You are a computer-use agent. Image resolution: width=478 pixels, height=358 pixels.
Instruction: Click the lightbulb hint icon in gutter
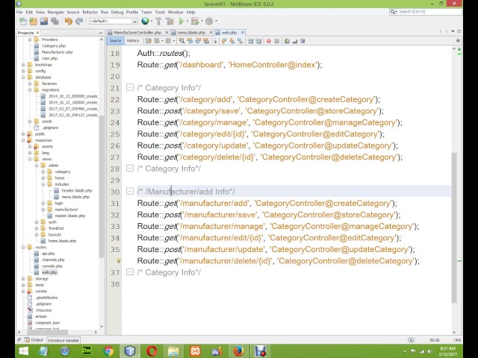118,261
